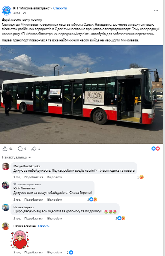Expand the Найактуальніші comment sorting dropdown
The image size is (165, 256).
[x=16, y=157]
